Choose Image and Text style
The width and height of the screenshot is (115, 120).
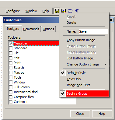click(x=84, y=85)
